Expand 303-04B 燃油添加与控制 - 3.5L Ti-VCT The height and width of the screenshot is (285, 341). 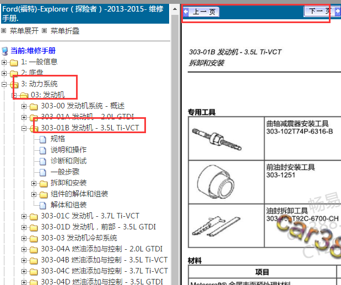[24, 261]
